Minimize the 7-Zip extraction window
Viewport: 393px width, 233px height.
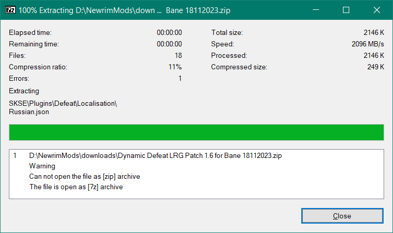click(x=316, y=10)
